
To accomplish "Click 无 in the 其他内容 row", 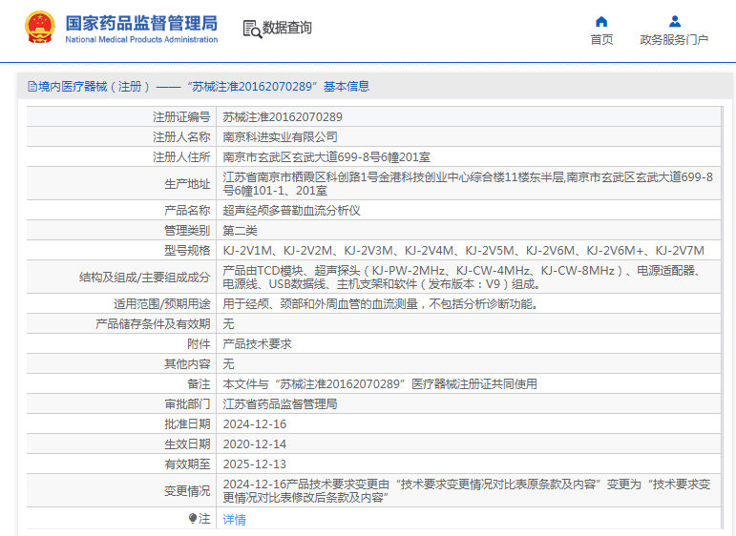I will coord(228,364).
